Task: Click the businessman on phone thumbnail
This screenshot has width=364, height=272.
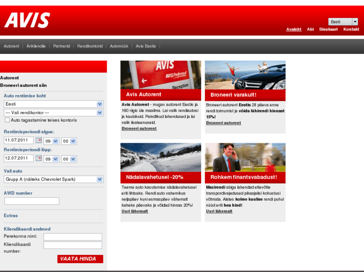Action: [245, 157]
